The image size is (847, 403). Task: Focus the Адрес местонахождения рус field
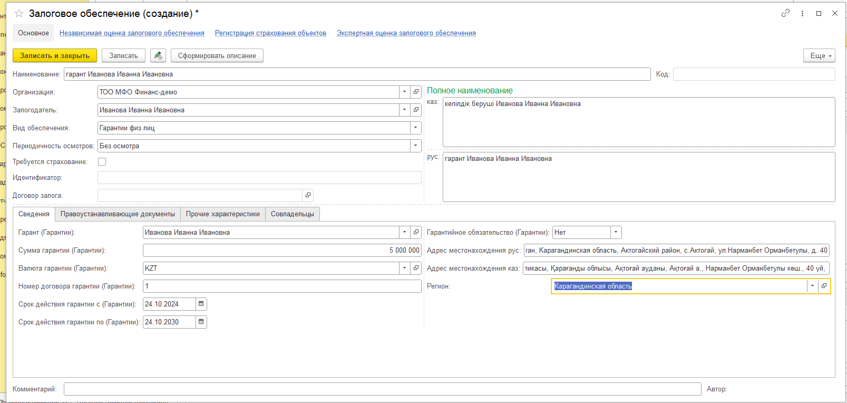[x=677, y=250]
